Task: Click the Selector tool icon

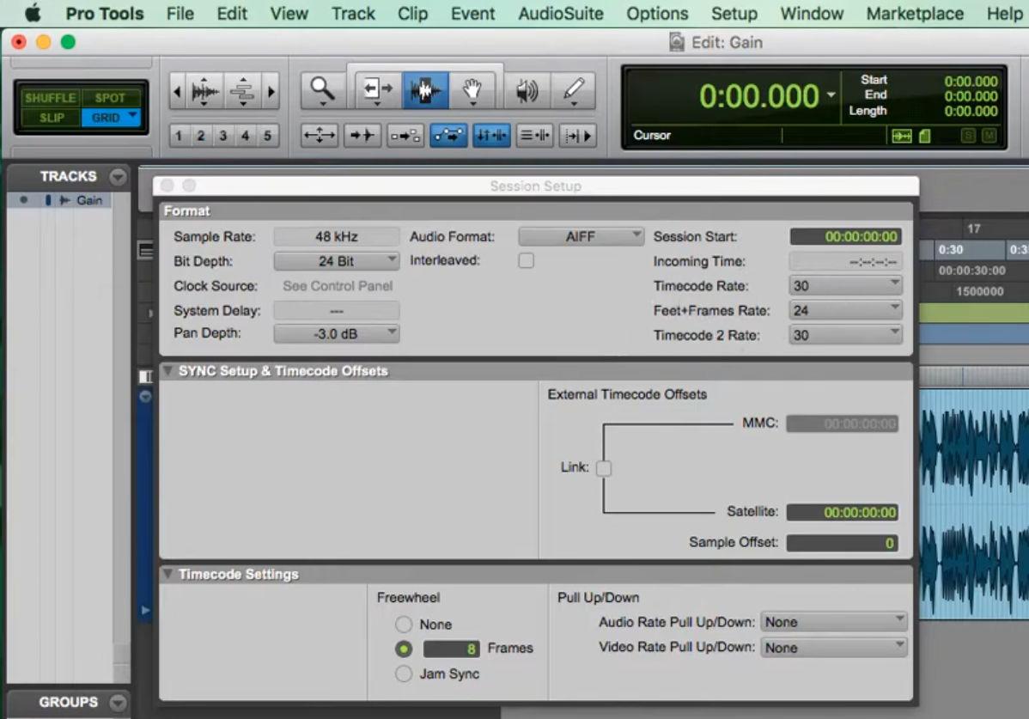Action: click(x=427, y=89)
